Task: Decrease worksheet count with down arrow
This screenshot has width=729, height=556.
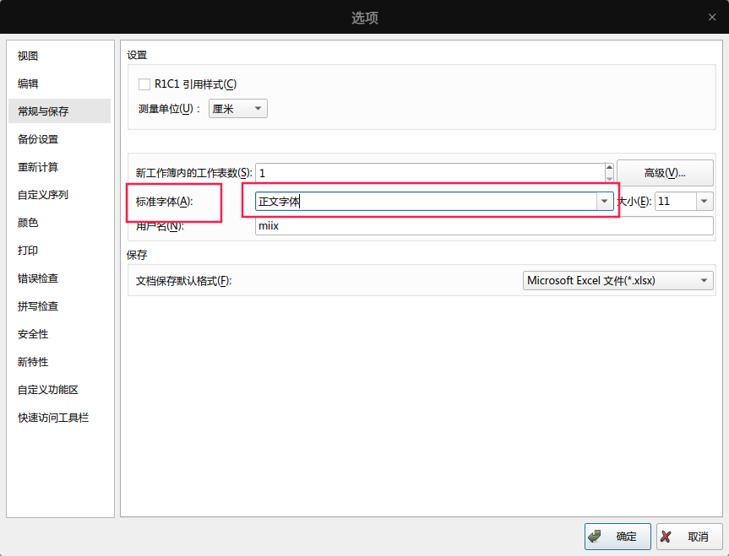Action: pos(609,178)
